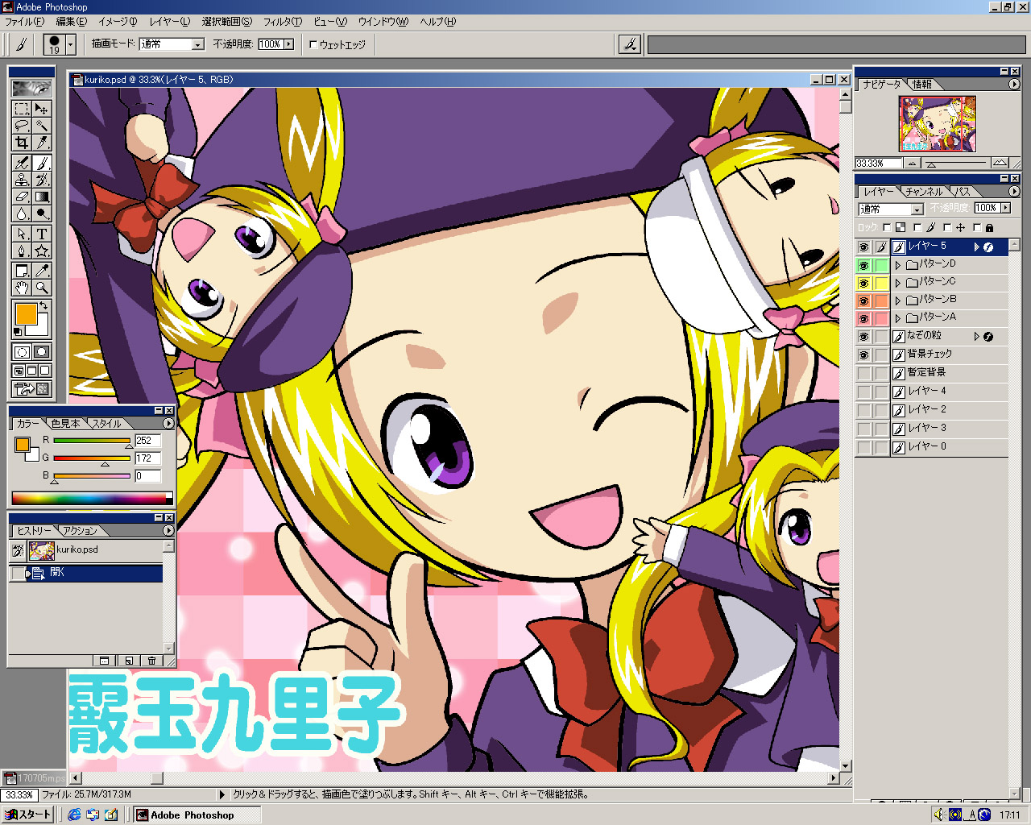
Task: Enable the ウェットエッジ checkbox
Action: click(313, 44)
